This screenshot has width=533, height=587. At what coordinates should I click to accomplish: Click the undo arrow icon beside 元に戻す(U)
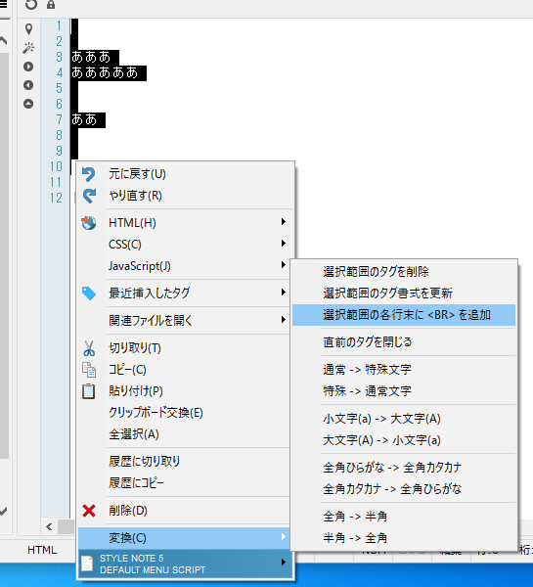pyautogui.click(x=89, y=174)
